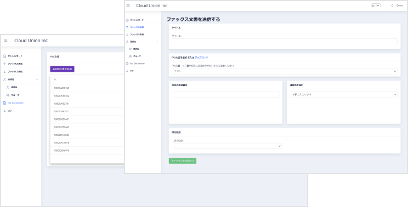Open the FAX文書 dropdown showing テスト
Image resolution: width=408 pixels, height=207 pixels.
coord(285,71)
